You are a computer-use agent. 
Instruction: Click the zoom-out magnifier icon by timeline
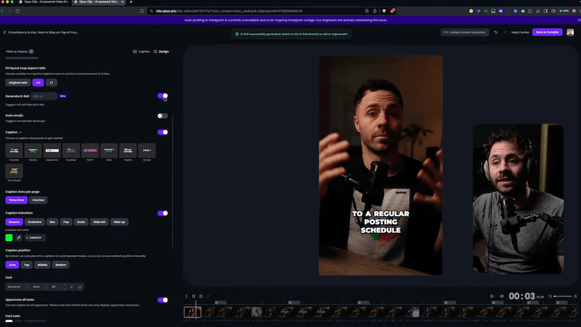550,296
